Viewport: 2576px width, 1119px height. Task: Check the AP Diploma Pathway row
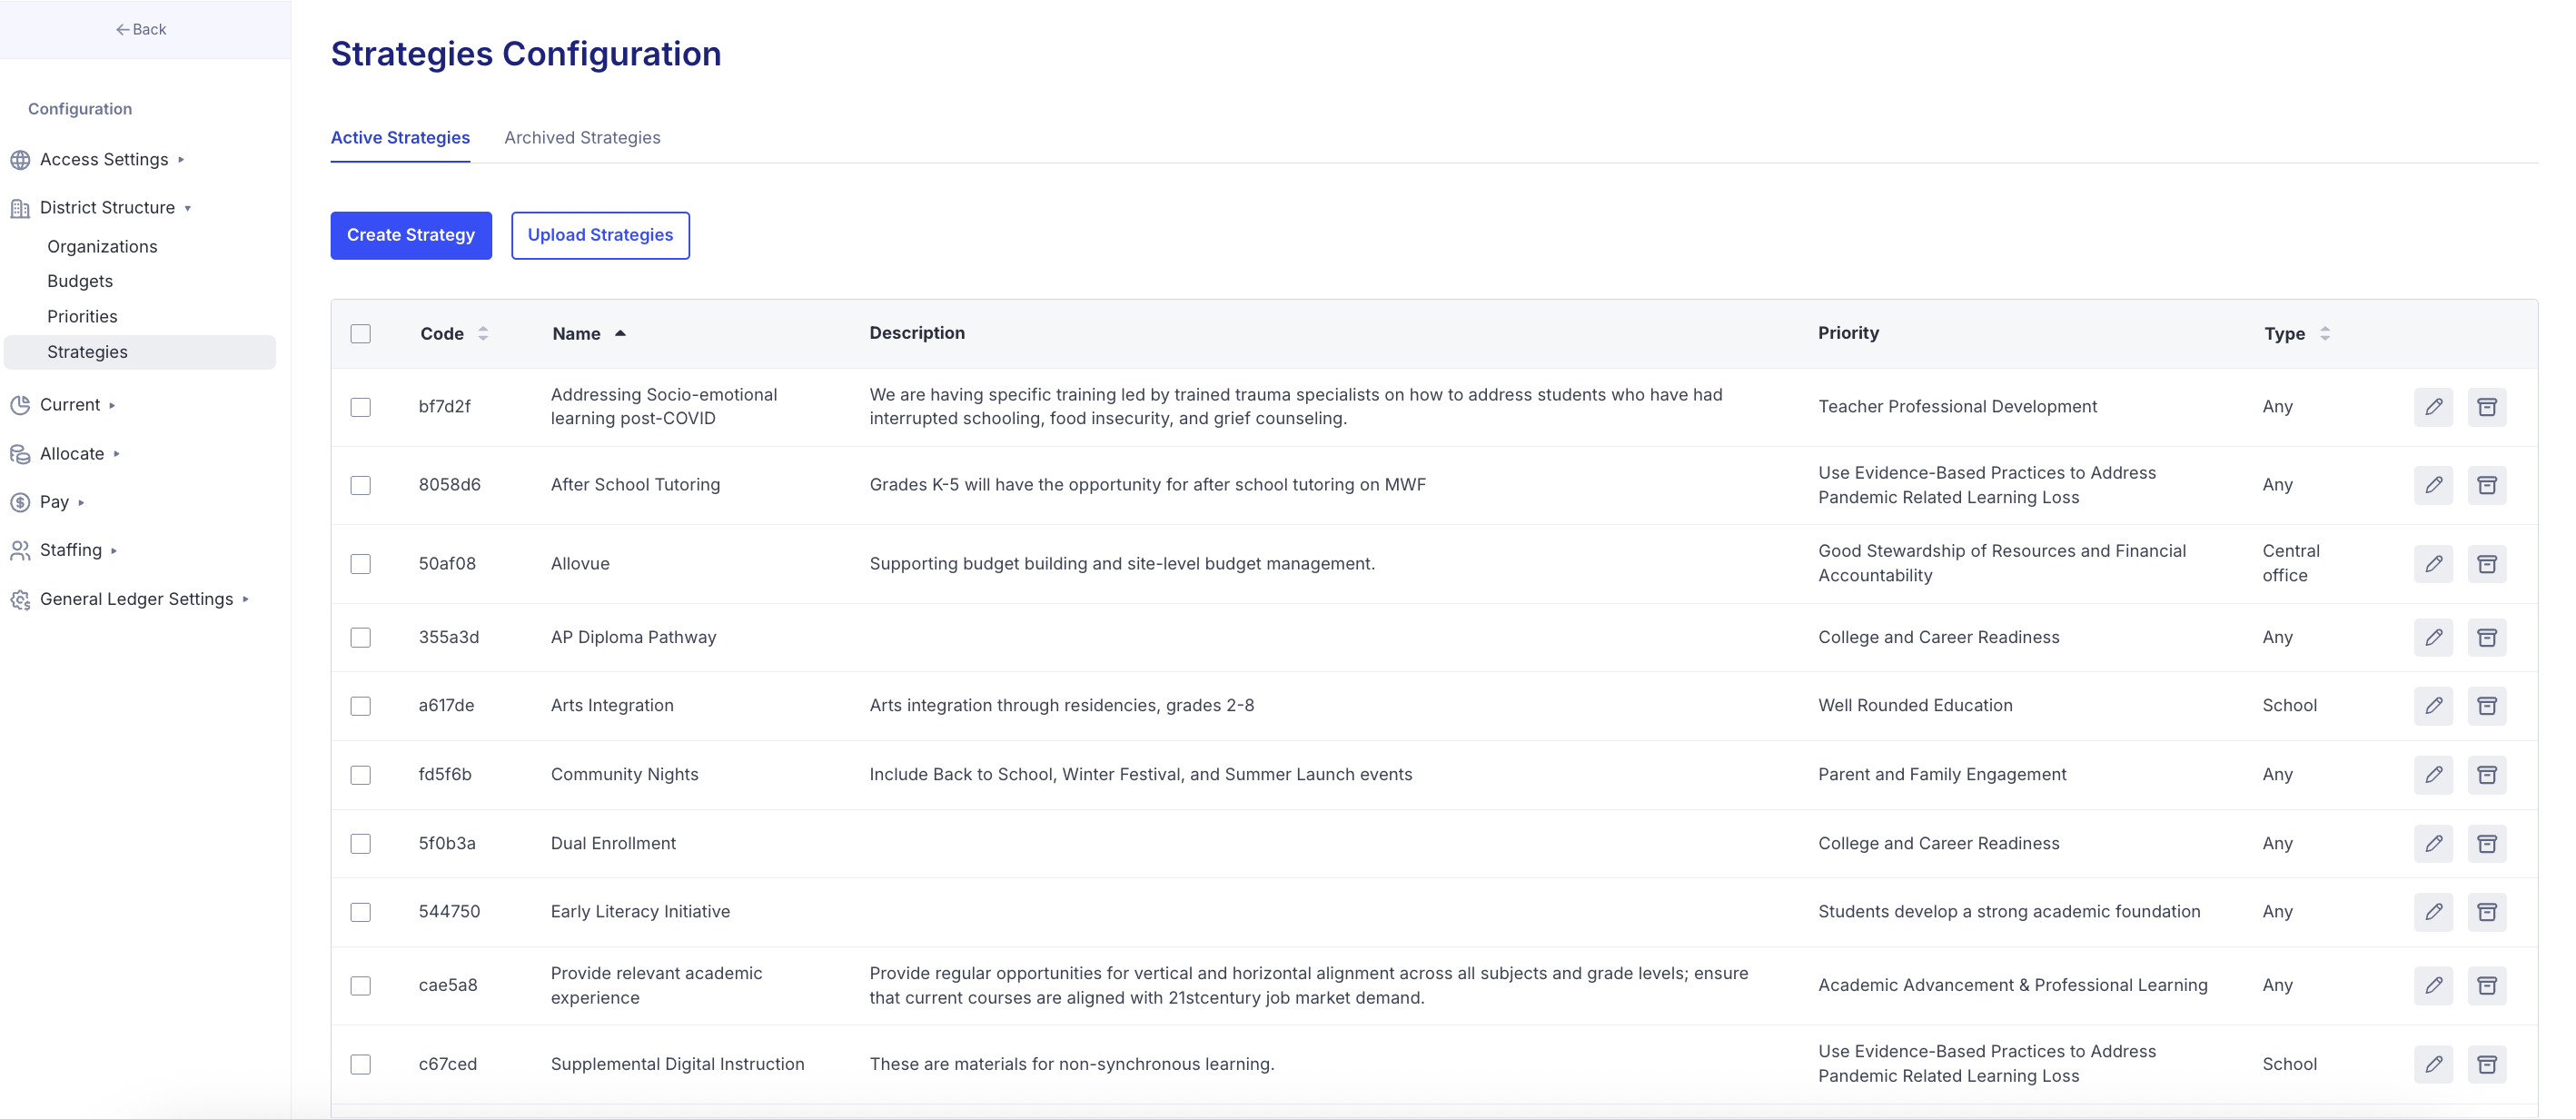point(361,638)
